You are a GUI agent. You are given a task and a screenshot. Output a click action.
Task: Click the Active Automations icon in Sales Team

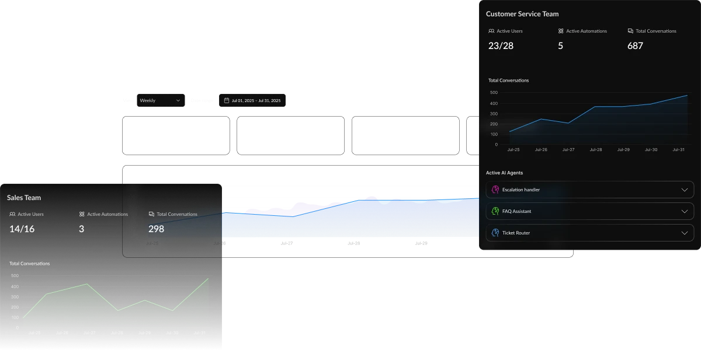click(82, 214)
